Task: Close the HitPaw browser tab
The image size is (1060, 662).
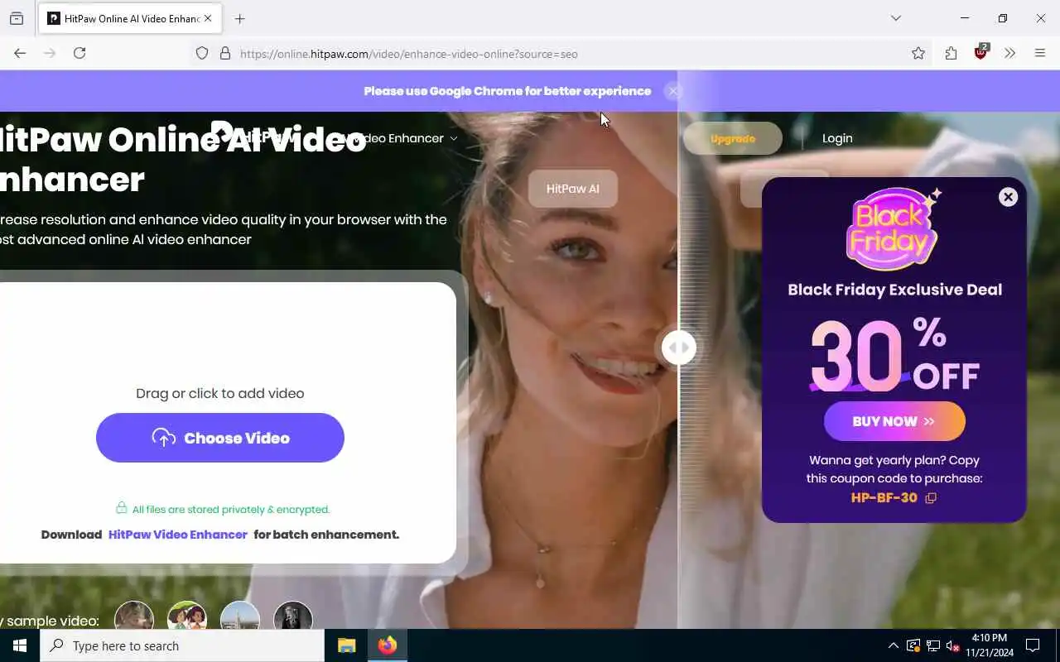Action: coord(208,18)
